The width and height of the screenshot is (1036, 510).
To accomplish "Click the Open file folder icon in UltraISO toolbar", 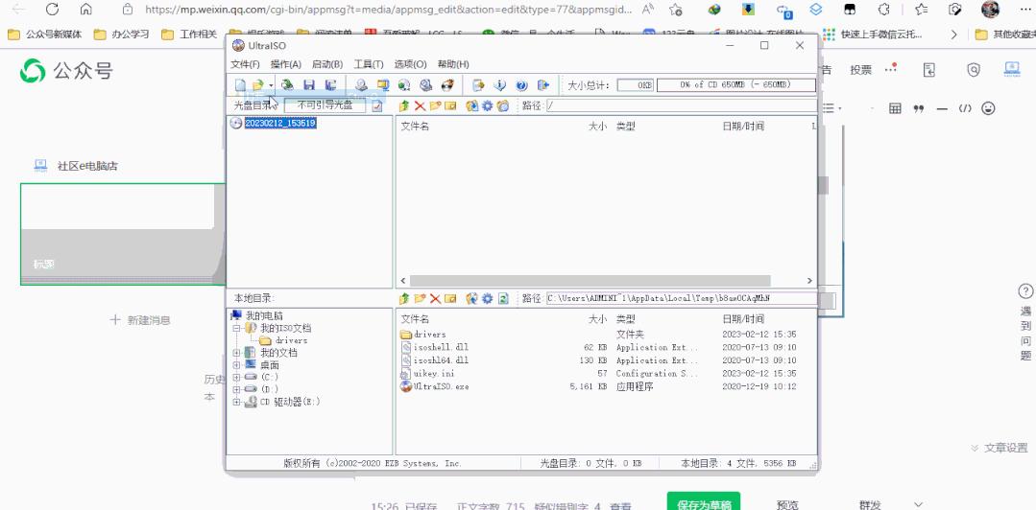I will click(x=257, y=85).
